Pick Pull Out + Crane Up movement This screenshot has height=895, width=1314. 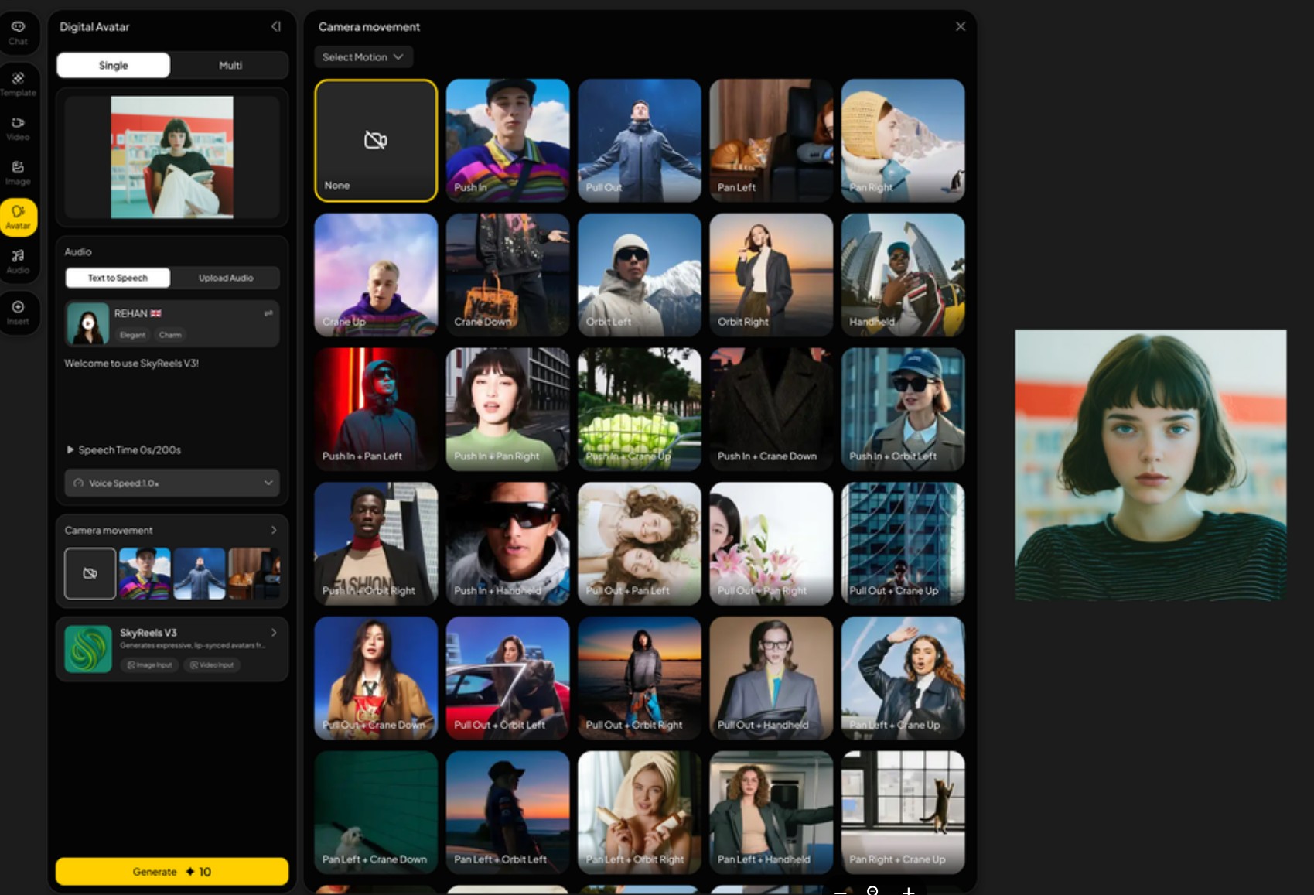click(x=903, y=544)
